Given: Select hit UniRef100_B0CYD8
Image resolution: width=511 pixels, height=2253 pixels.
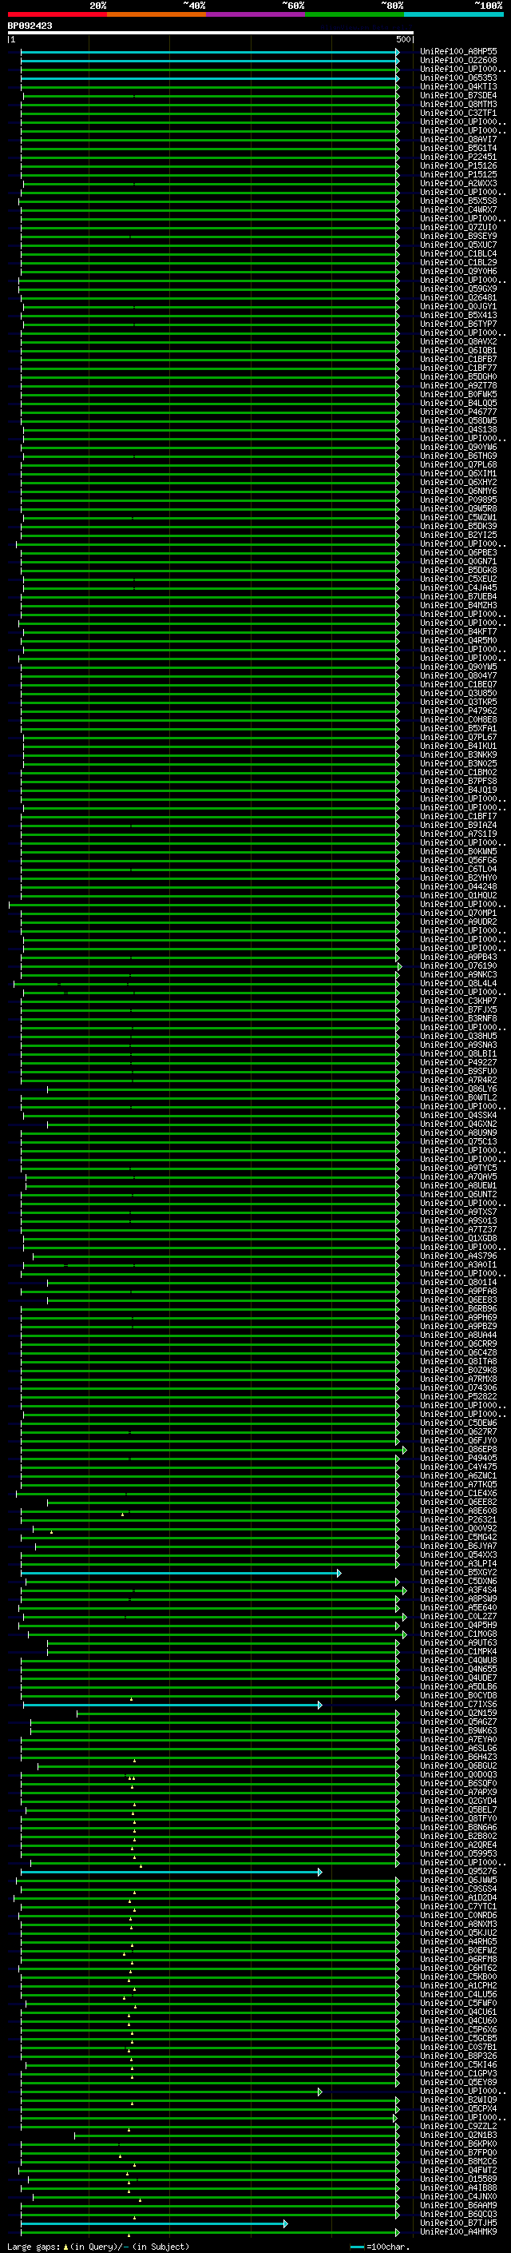Looking at the screenshot, I should (458, 1697).
